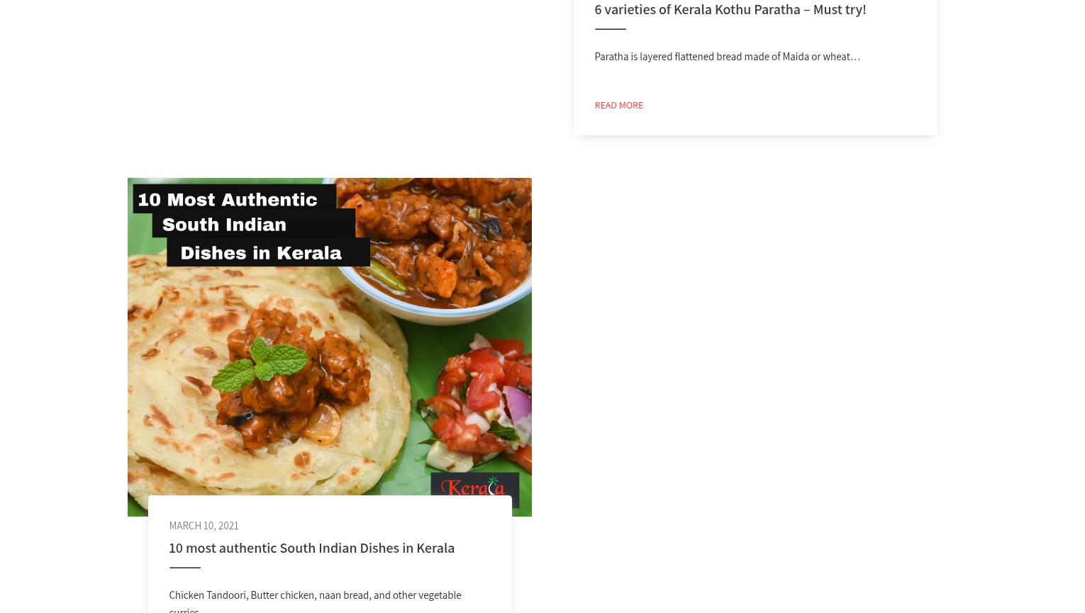This screenshot has width=1085, height=613.
Task: Click the 'Must try!' part of the title
Action: (840, 9)
